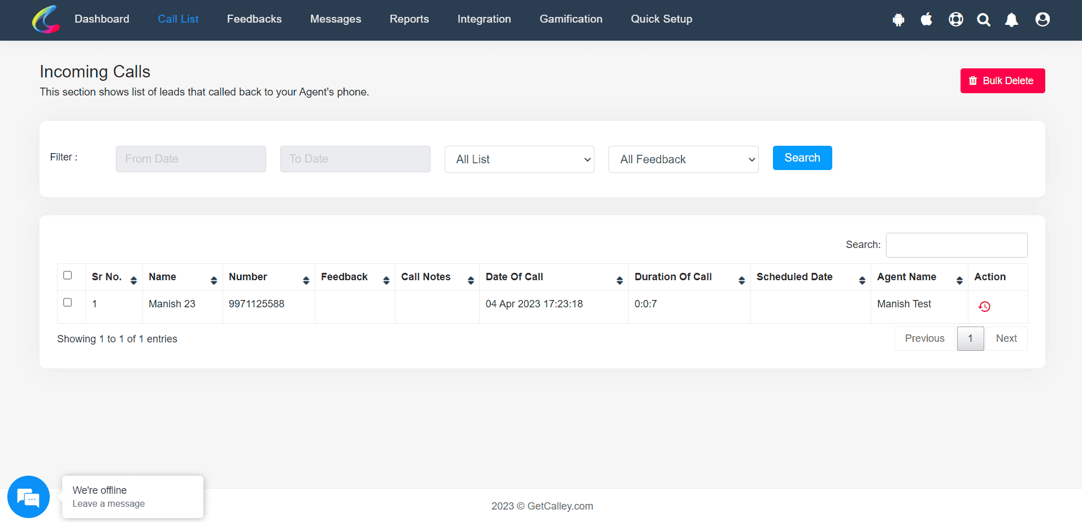Open the user profile icon
The height and width of the screenshot is (522, 1082).
coord(1042,19)
